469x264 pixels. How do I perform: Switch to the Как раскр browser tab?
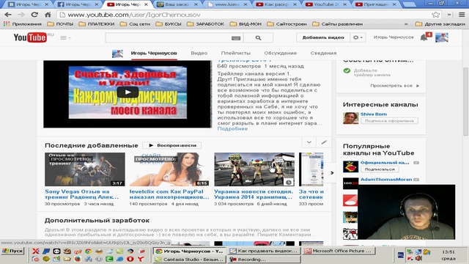[x=276, y=4]
